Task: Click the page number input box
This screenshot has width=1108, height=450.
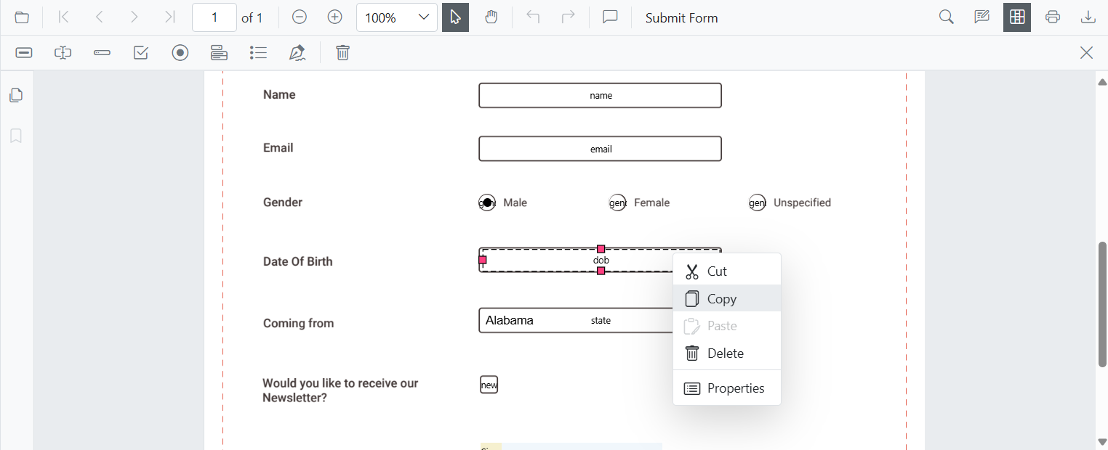Action: (214, 17)
